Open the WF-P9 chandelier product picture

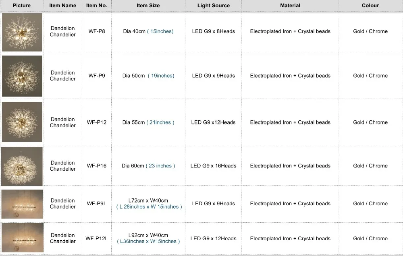point(22,76)
